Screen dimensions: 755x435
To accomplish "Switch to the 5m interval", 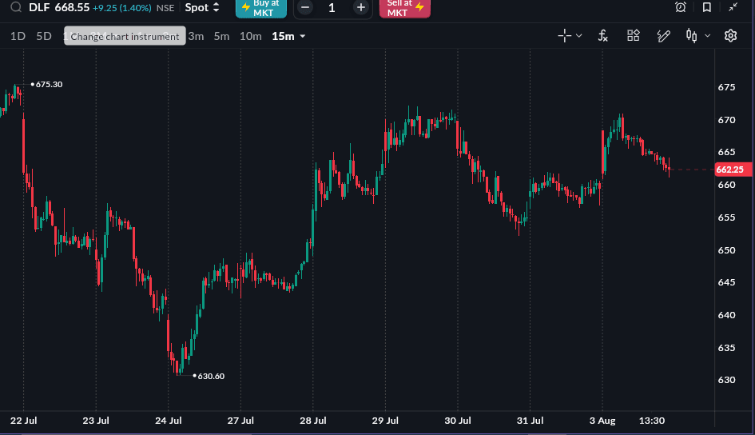I will (x=221, y=36).
